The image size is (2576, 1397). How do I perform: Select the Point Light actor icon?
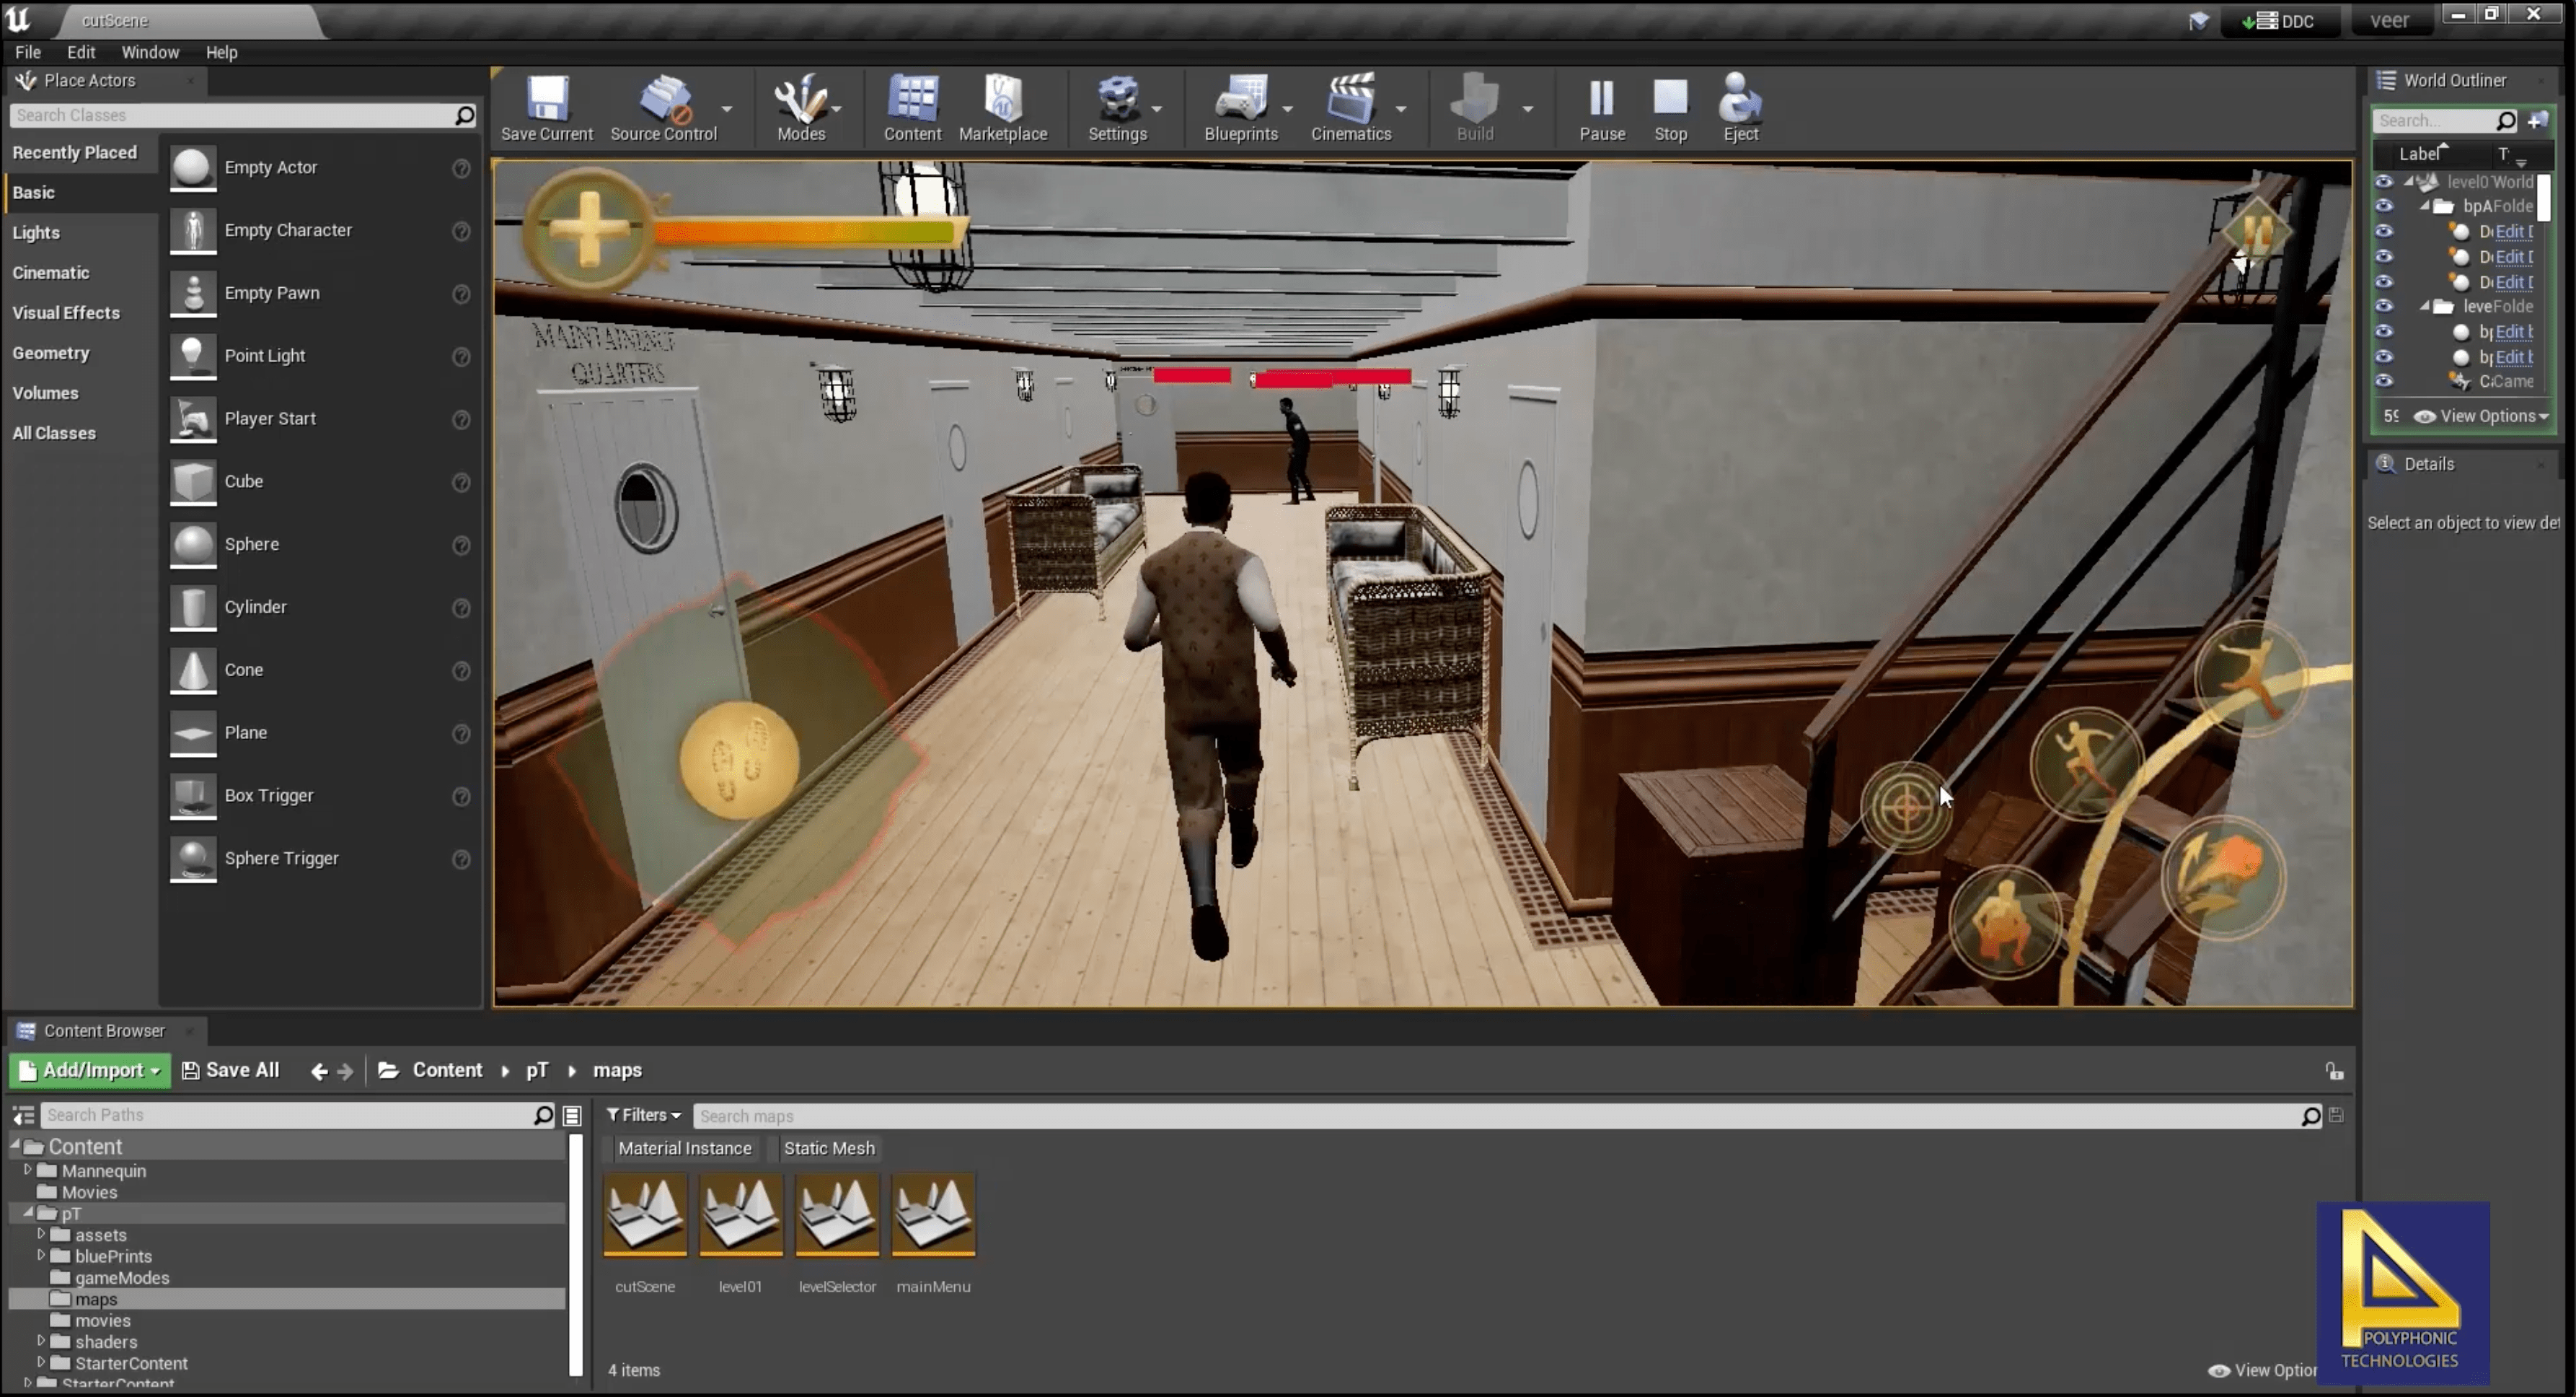193,356
